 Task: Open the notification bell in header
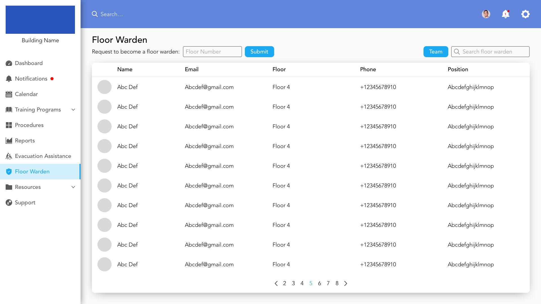[x=505, y=14]
